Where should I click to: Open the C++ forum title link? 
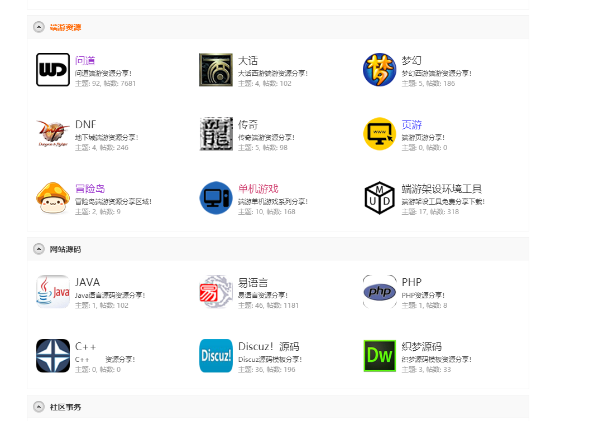[x=85, y=347]
